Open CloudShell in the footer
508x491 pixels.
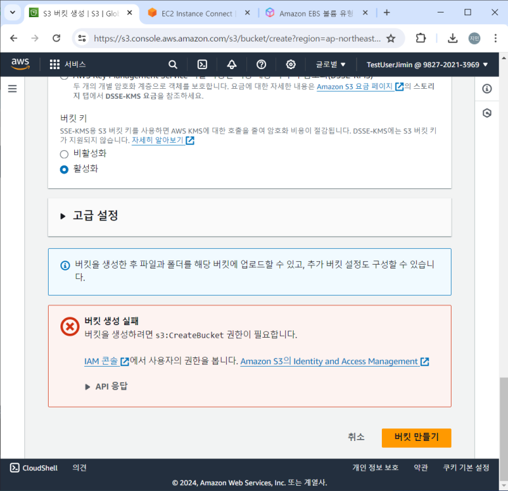coord(34,467)
